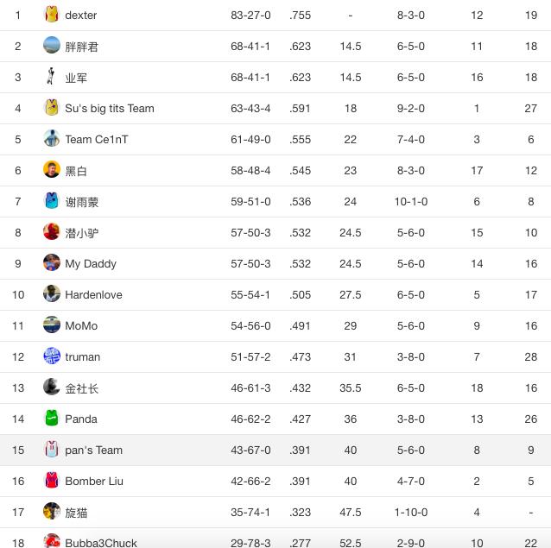Open 黑白 team profile picture
The width and height of the screenshot is (551, 548).
click(x=52, y=170)
